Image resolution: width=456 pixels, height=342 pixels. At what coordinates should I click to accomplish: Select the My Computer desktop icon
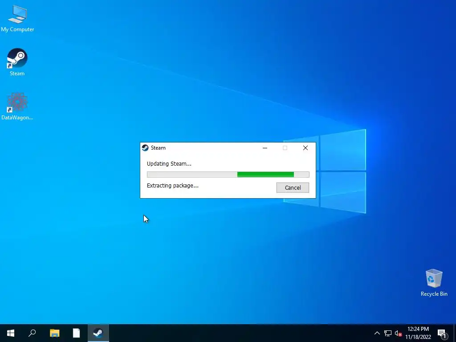17,19
